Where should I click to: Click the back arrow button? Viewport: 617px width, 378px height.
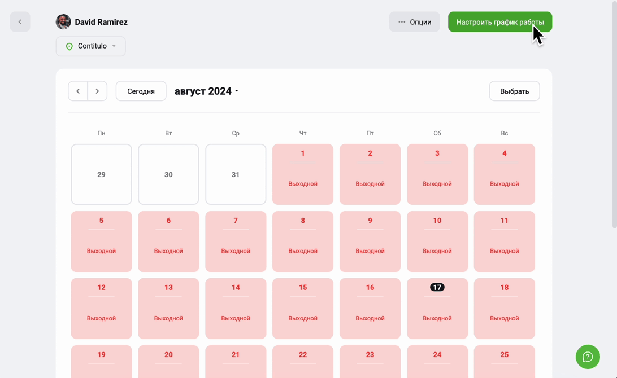tap(20, 22)
